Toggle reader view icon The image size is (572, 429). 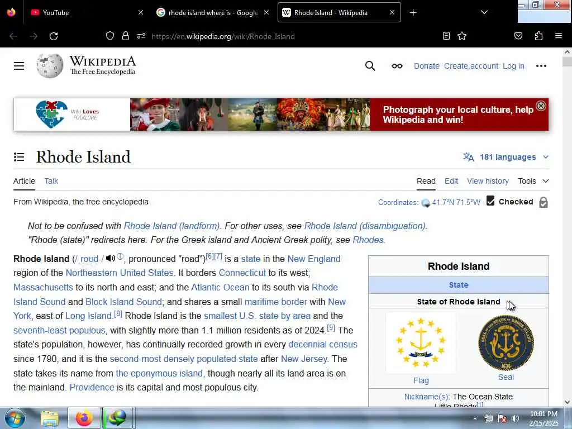click(446, 36)
